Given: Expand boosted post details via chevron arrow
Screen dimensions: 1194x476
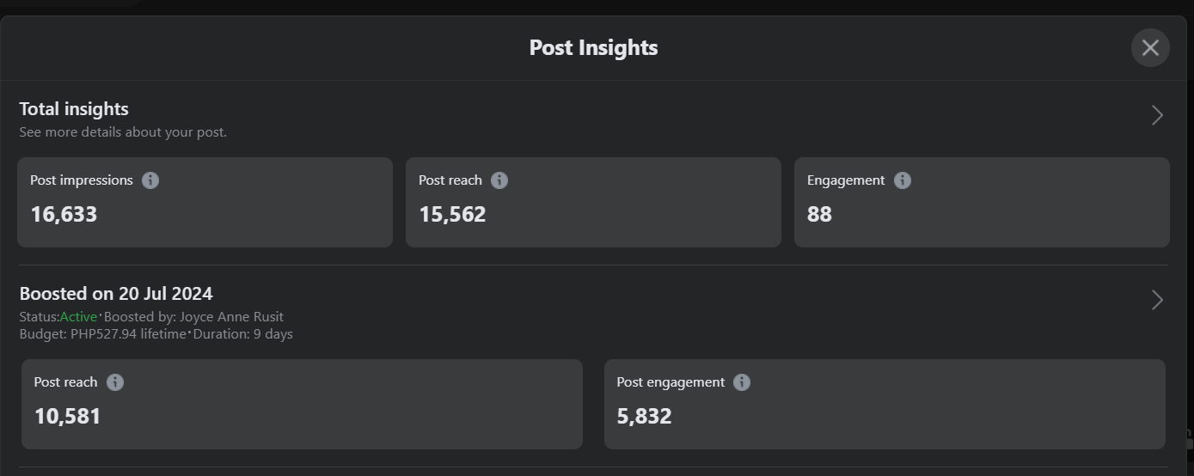Looking at the screenshot, I should point(1157,300).
